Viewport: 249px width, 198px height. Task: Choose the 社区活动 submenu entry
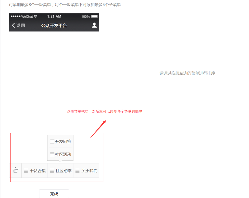pos(60,154)
